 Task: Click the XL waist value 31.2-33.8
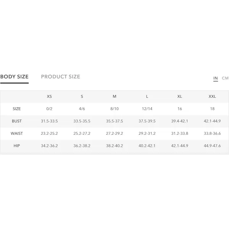(x=180, y=133)
